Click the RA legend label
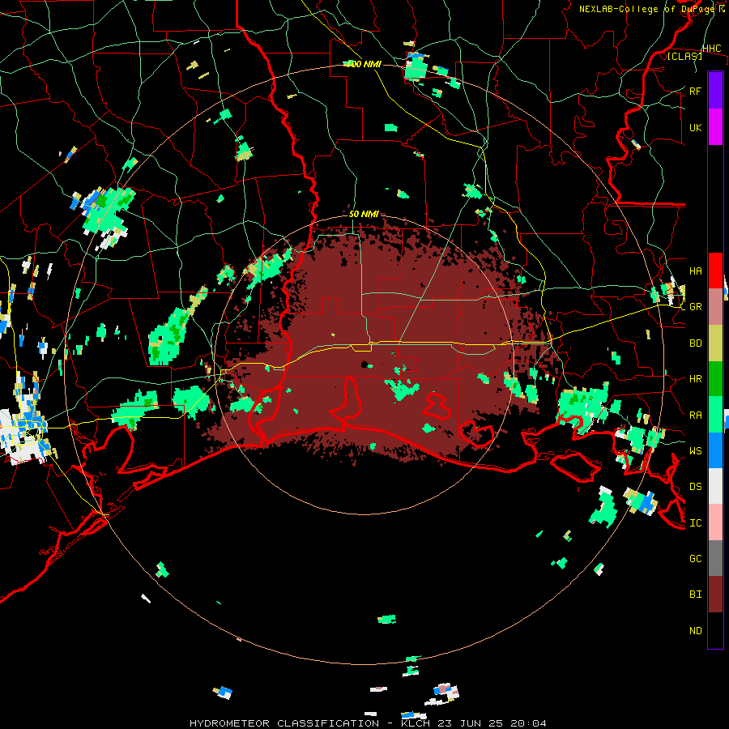Screen dimensions: 729x729 (x=695, y=416)
